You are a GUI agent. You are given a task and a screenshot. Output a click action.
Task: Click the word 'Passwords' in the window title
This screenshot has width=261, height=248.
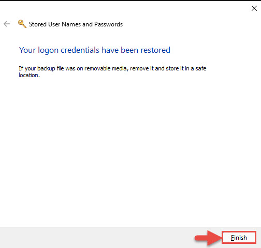point(108,24)
